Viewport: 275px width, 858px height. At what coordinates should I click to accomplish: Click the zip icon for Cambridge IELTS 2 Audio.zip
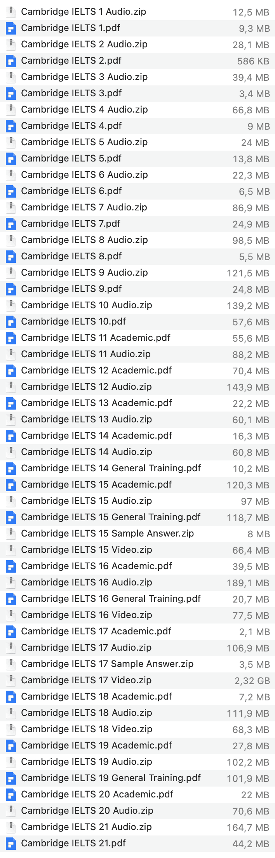click(x=11, y=45)
